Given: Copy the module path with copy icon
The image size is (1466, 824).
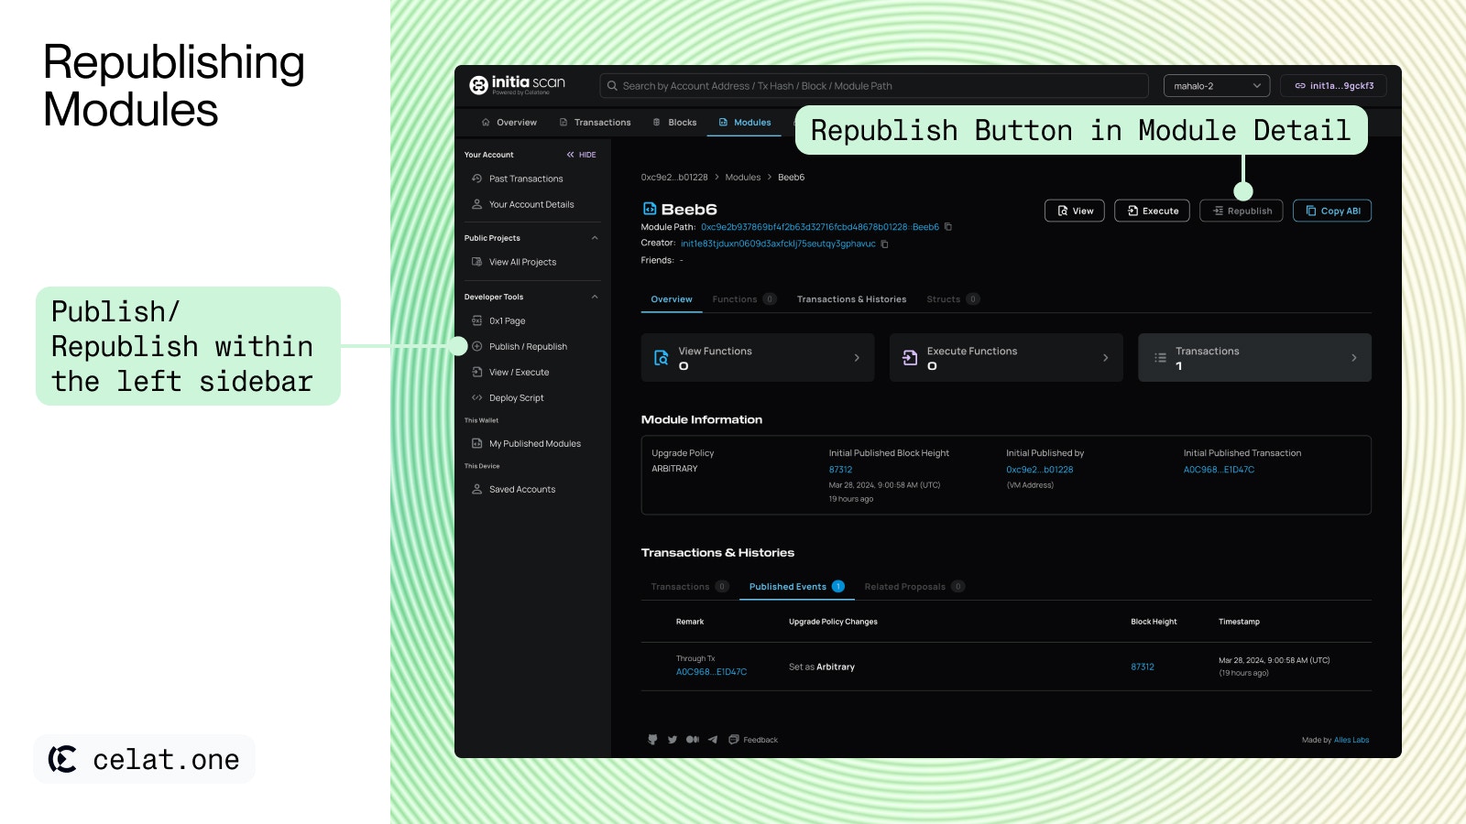Looking at the screenshot, I should 948,227.
